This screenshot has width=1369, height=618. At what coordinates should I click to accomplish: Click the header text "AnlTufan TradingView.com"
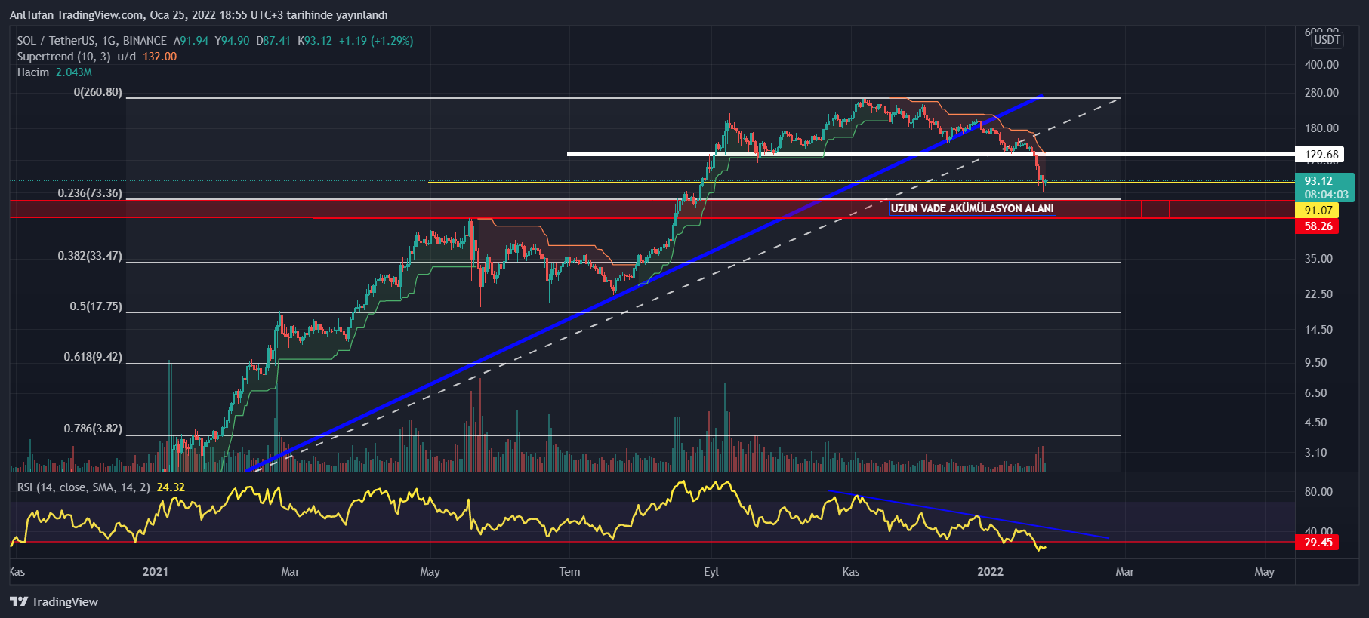(76, 15)
